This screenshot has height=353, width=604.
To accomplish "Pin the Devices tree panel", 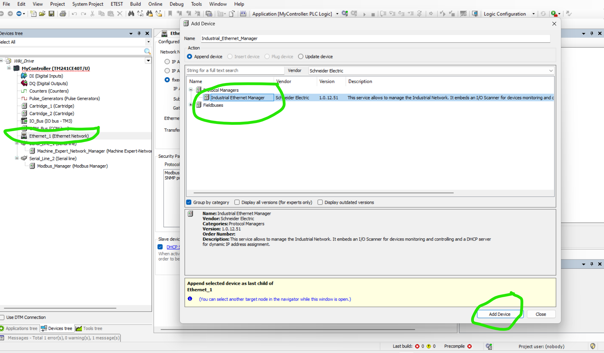I will (139, 33).
